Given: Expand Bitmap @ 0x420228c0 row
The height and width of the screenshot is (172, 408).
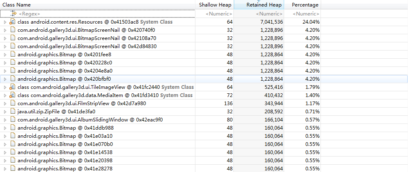Looking at the screenshot, I should point(4,63).
